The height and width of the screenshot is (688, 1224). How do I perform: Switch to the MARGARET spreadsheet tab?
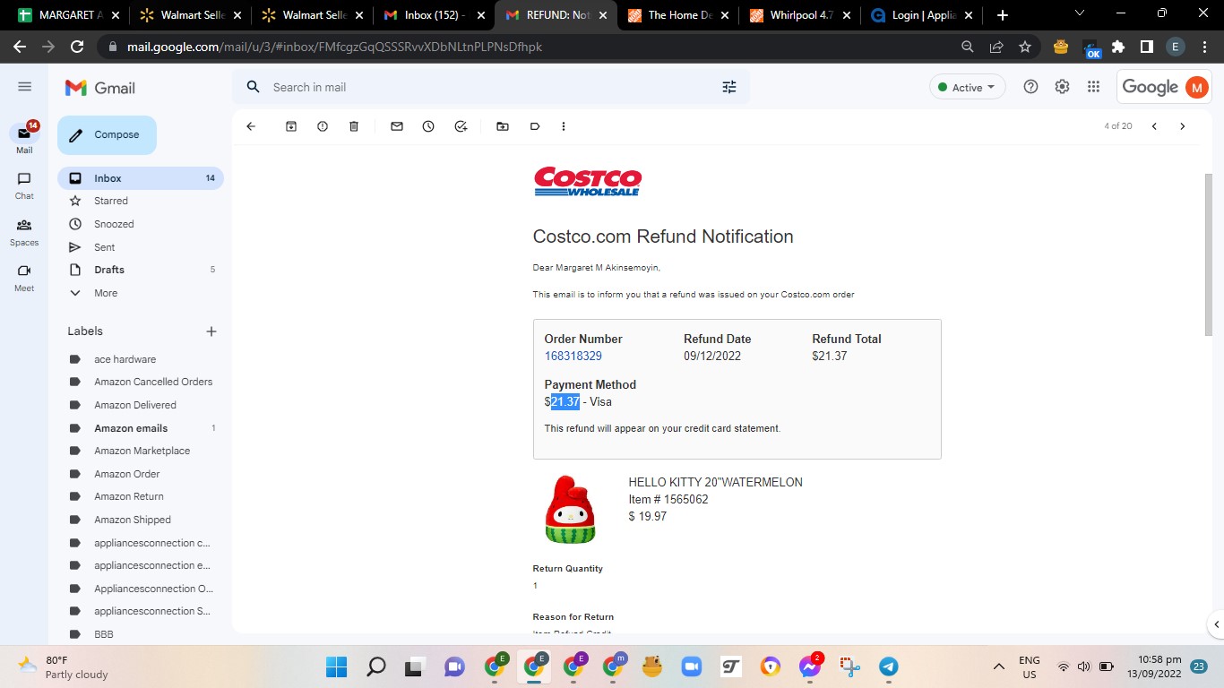67,15
